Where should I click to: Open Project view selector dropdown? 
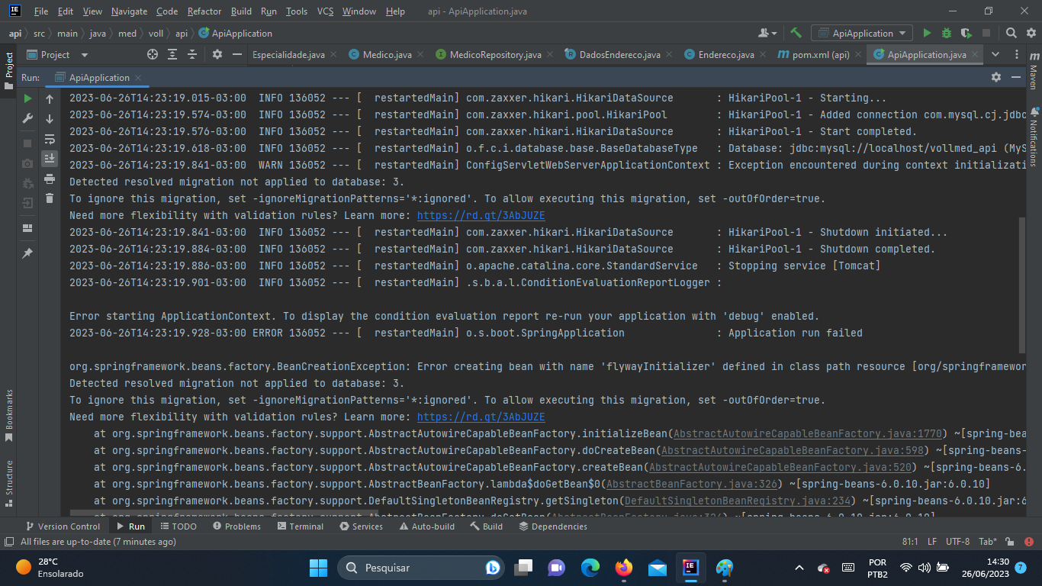click(58, 55)
